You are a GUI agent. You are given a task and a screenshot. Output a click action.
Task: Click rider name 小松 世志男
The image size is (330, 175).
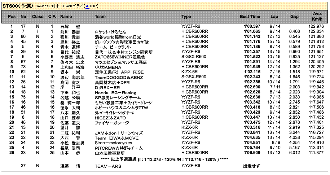[x=72, y=143]
